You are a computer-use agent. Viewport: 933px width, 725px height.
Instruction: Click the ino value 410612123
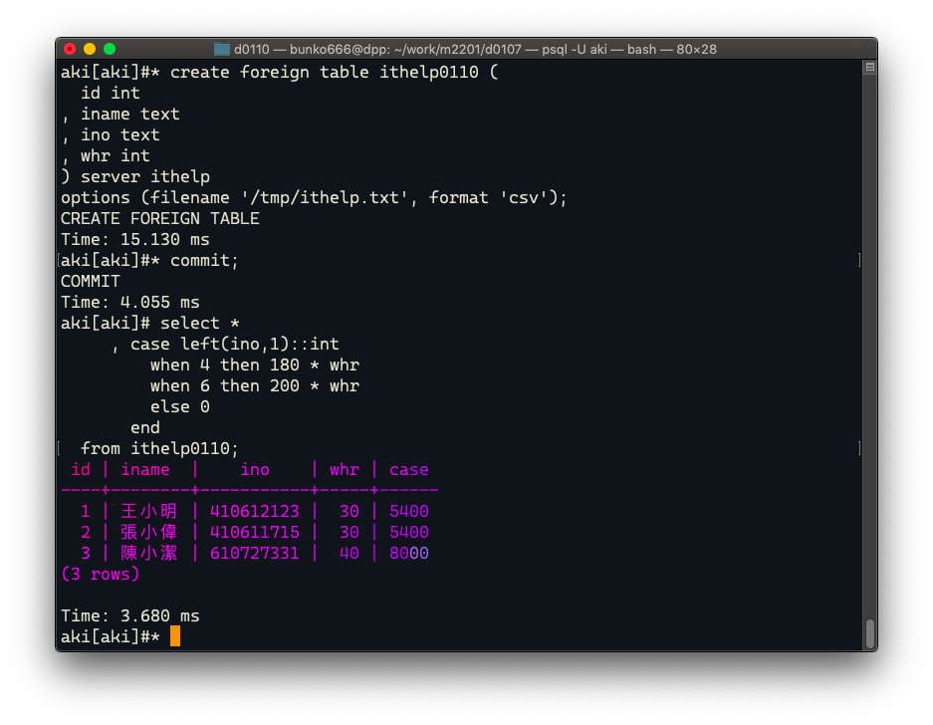coord(255,511)
